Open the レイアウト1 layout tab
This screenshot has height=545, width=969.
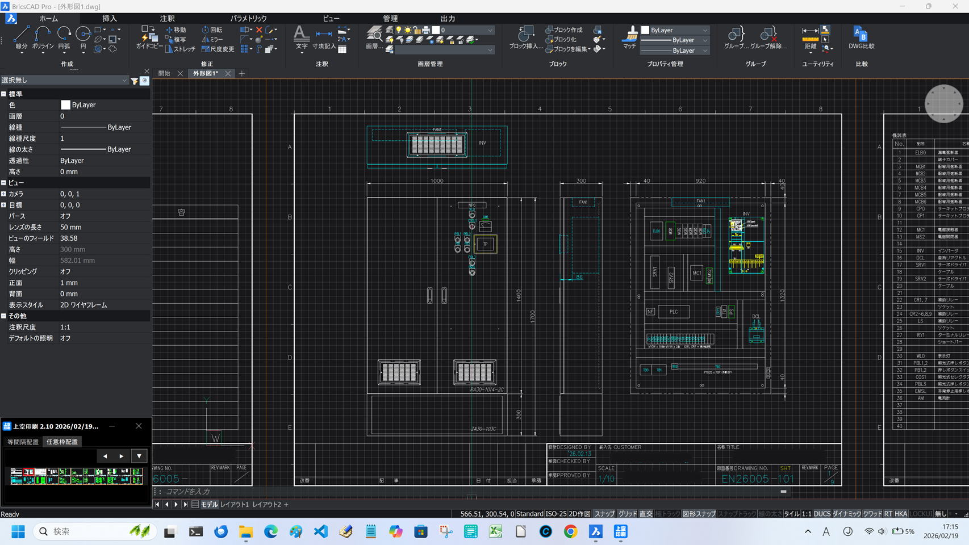235,505
